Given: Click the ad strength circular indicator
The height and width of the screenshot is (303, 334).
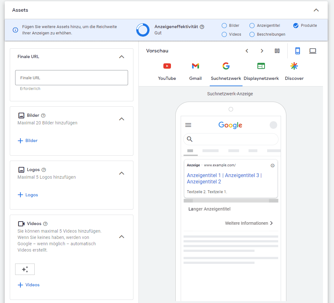Looking at the screenshot, I should pos(143,30).
